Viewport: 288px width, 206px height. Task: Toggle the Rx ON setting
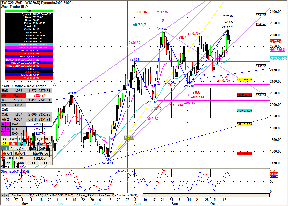(20, 153)
